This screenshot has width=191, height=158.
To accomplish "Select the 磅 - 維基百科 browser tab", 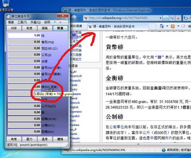I will pyautogui.click(x=118, y=26).
